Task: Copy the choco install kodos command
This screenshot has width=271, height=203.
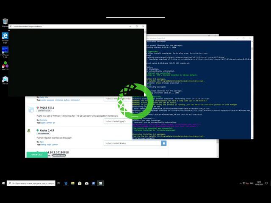Action: click(164, 143)
